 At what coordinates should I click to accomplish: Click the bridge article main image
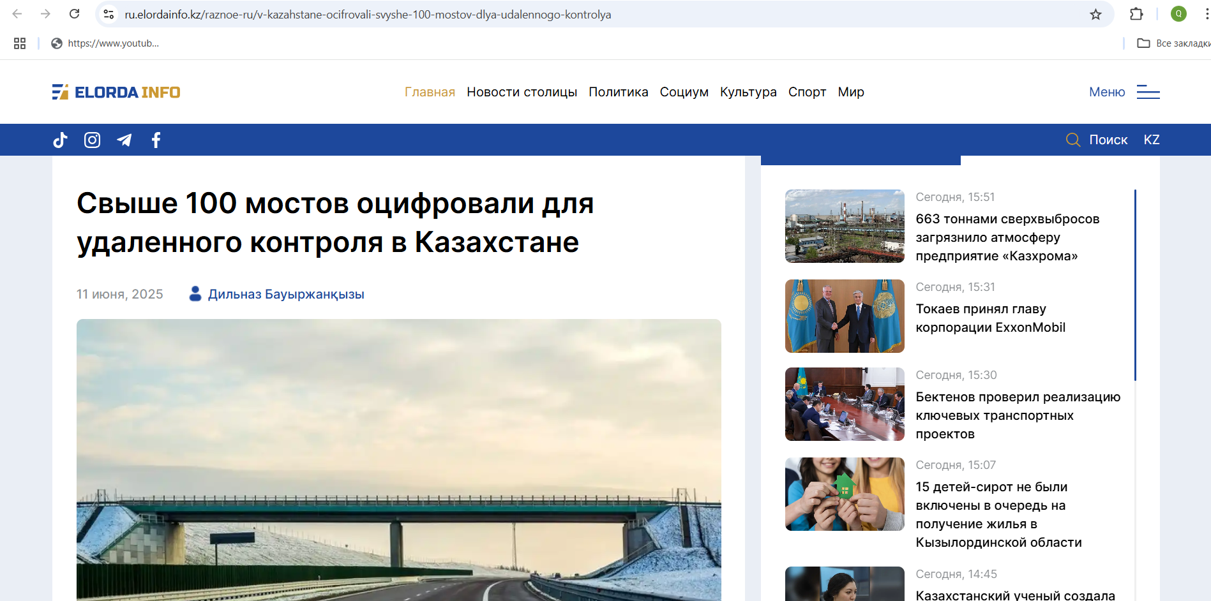click(x=399, y=460)
